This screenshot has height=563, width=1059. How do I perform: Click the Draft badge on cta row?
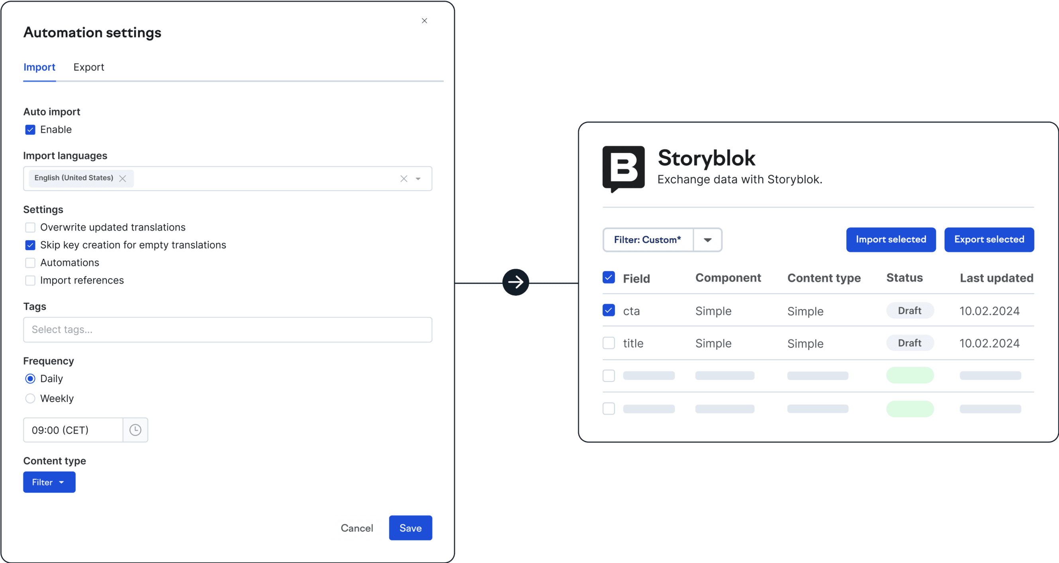pos(909,311)
